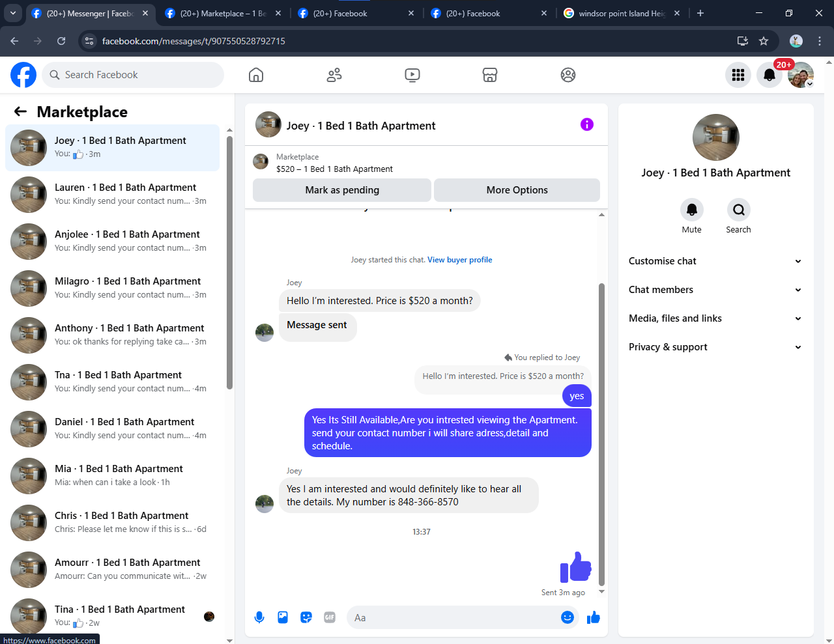Switch to the third Facebook browser tab
The width and height of the screenshot is (834, 644).
tap(356, 13)
